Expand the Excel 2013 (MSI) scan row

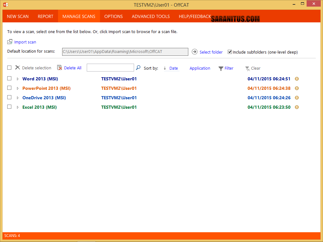click(18, 107)
